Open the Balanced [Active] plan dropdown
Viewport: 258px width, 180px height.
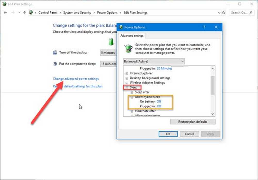pos(154,61)
